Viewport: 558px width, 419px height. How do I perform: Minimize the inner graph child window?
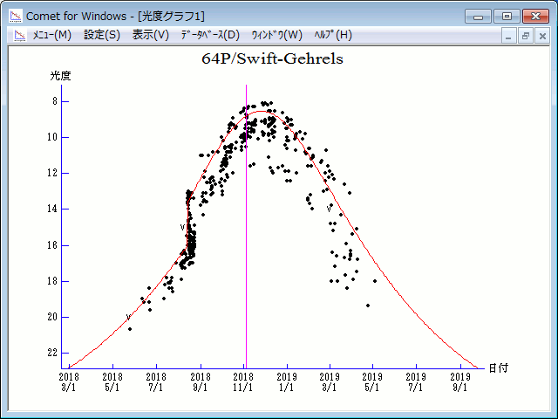[x=508, y=36]
